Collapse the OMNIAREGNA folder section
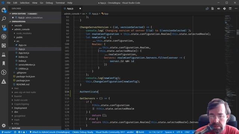Image resolution: width=239 pixels, height=134 pixels. 35,22
